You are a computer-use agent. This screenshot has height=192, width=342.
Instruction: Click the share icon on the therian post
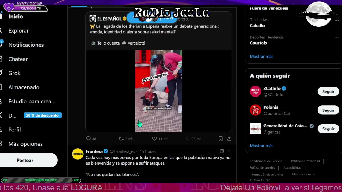click(x=229, y=139)
